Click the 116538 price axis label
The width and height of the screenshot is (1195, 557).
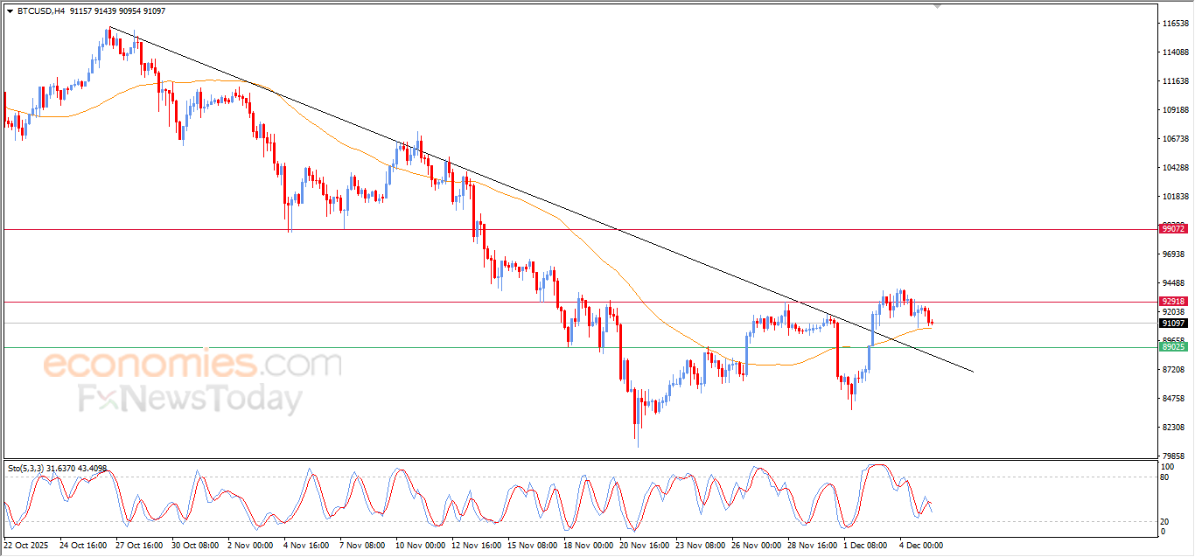[x=1174, y=24]
